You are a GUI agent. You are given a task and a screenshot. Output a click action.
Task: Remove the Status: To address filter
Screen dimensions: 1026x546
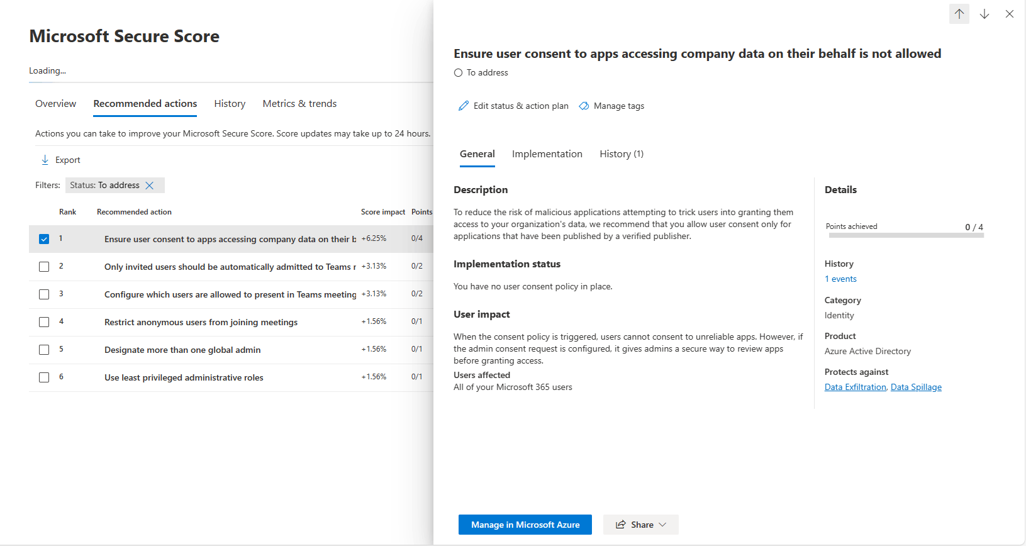click(150, 186)
